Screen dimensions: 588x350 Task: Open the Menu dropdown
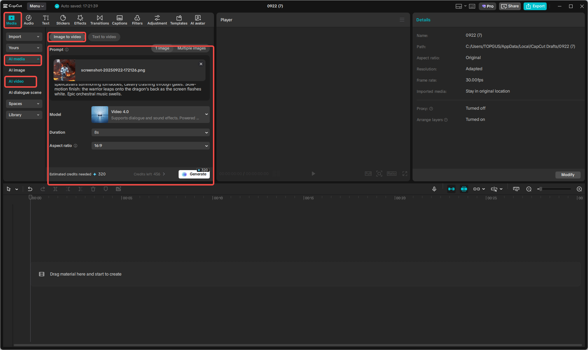[37, 6]
